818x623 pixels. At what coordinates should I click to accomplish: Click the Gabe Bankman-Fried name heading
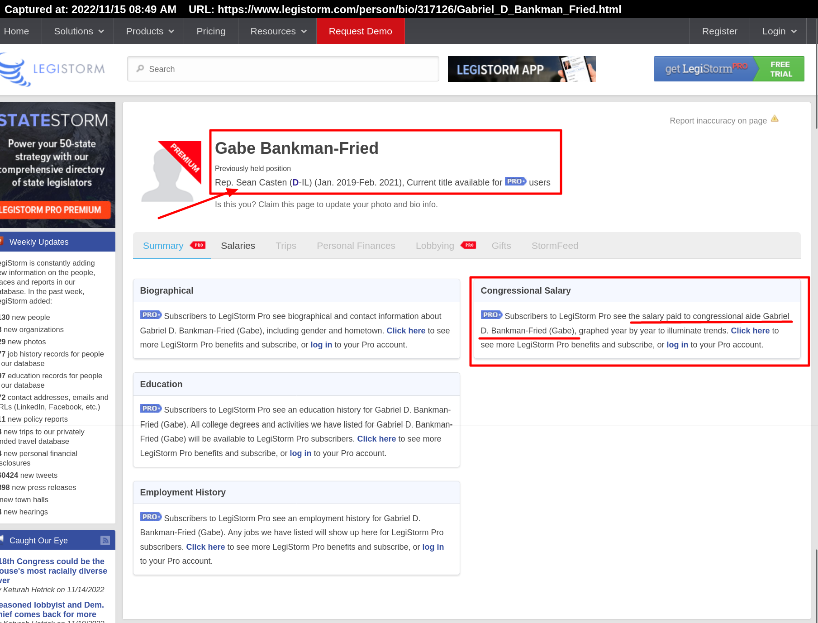pyautogui.click(x=296, y=148)
